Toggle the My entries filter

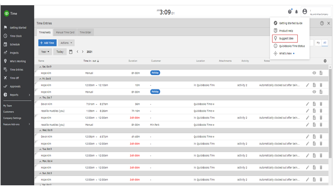coord(318,43)
